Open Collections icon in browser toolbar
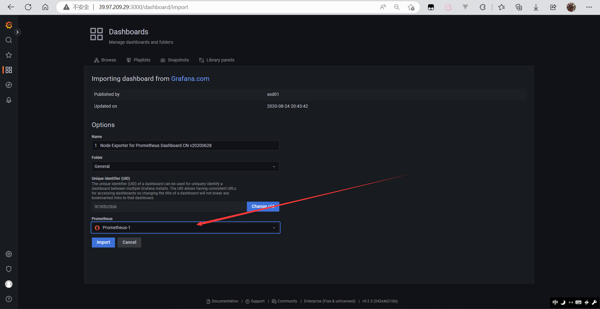Image resolution: width=600 pixels, height=309 pixels. (519, 7)
